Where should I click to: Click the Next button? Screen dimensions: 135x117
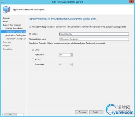(x=96, y=112)
